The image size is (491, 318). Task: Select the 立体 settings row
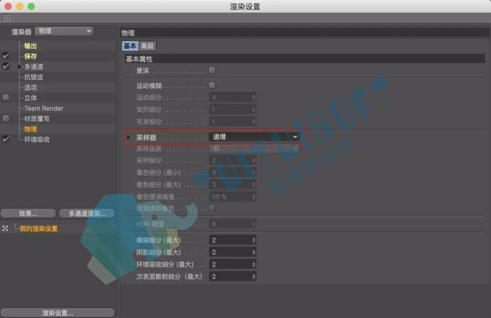(x=30, y=98)
